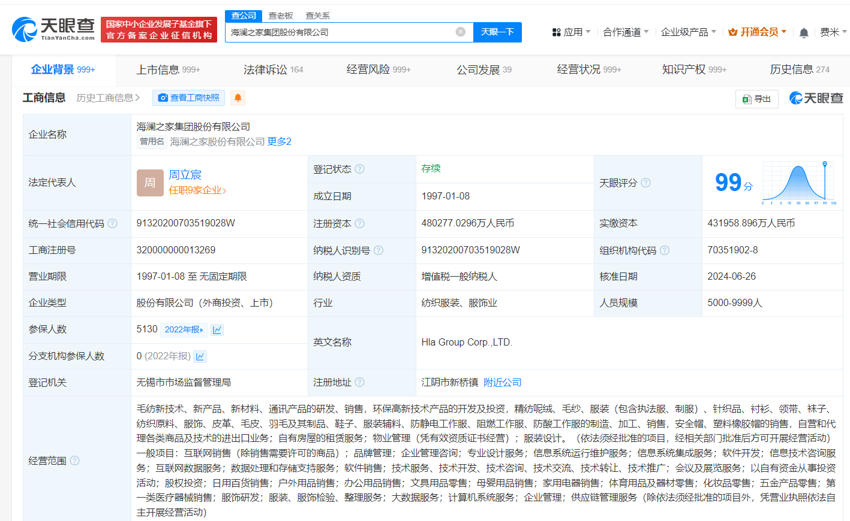
Task: Click the 天眼一下 search button
Action: pyautogui.click(x=497, y=32)
